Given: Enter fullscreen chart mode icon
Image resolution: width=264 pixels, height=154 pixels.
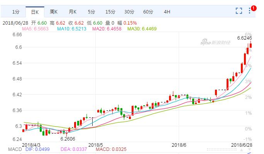Looking at the screenshot, I should [x=239, y=11].
